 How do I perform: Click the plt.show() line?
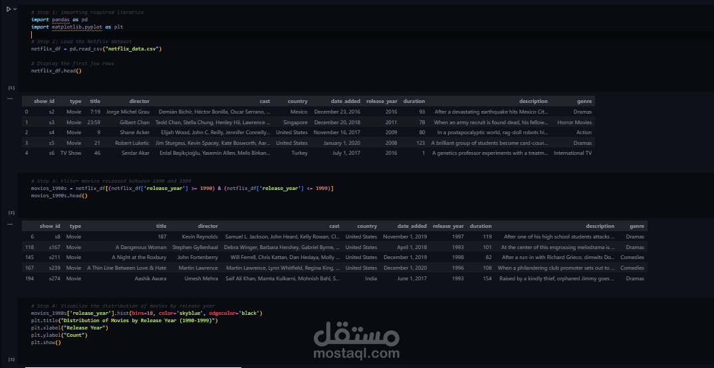point(45,343)
